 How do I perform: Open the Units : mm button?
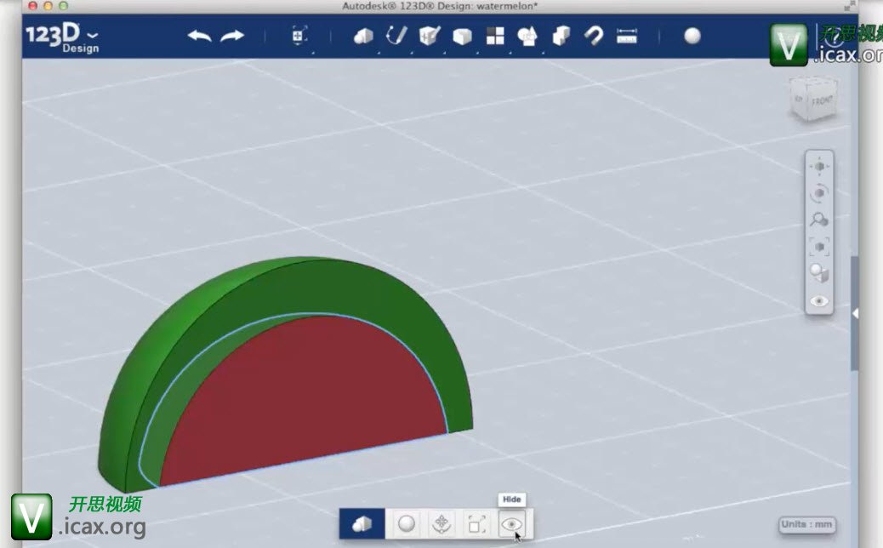pos(806,524)
